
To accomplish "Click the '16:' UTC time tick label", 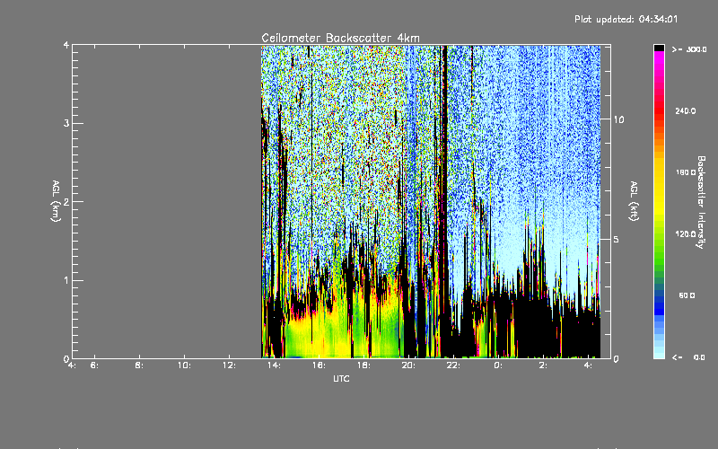I will pyautogui.click(x=319, y=365).
